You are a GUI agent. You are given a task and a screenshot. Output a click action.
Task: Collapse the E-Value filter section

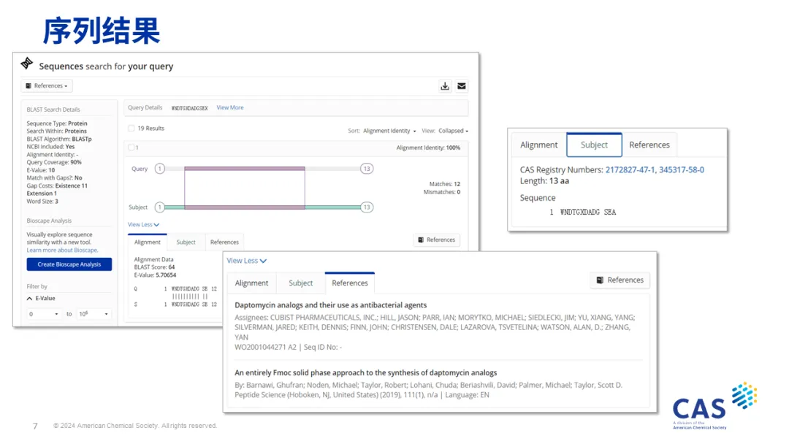41,299
